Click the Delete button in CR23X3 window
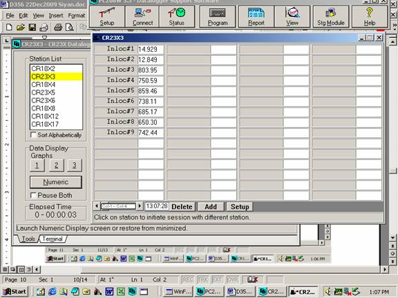The width and height of the screenshot is (398, 298). pos(182,207)
